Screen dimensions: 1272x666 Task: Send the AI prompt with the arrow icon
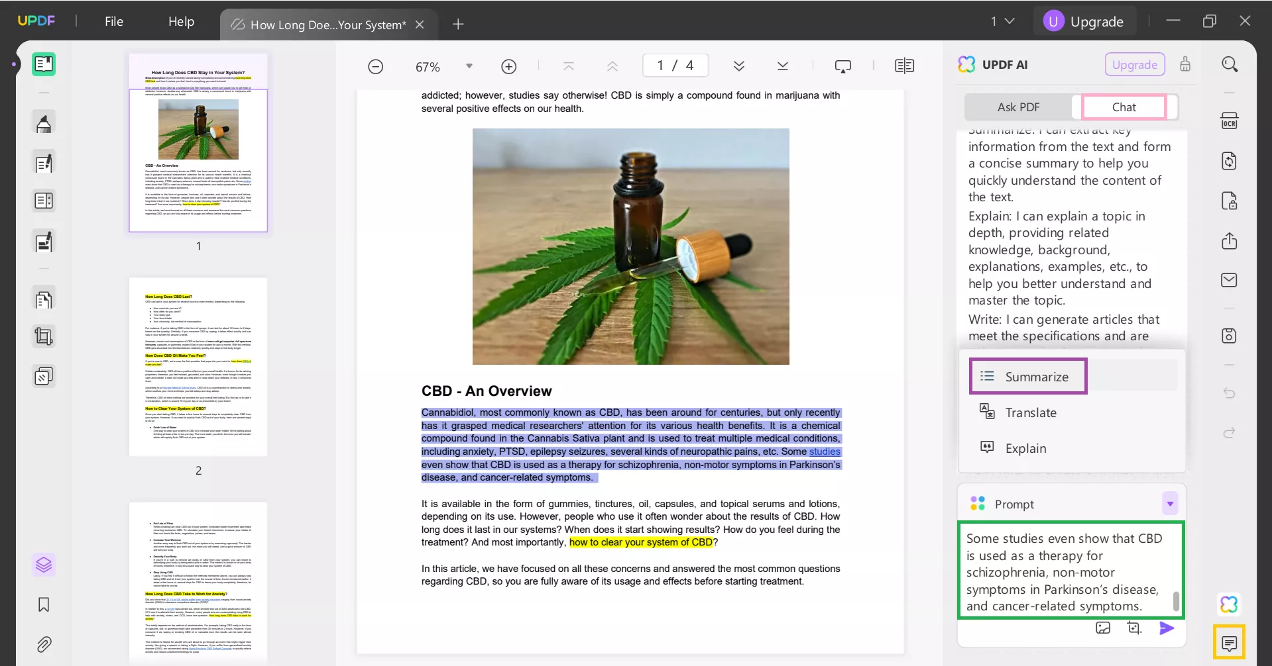tap(1167, 628)
